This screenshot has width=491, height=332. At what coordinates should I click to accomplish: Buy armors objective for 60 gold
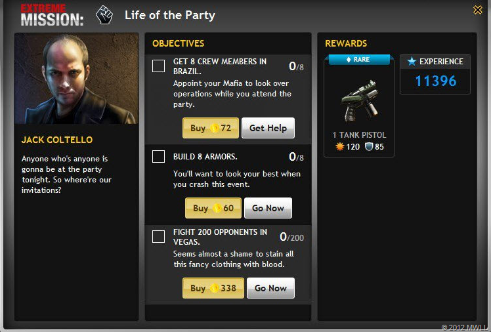click(x=213, y=208)
